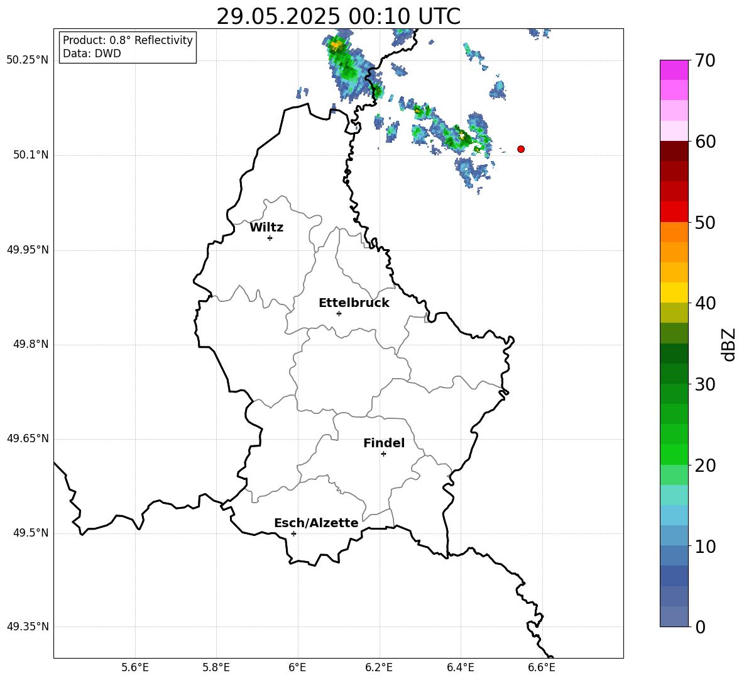Click the 5.6°E longitude label
This screenshot has width=744, height=680.
(135, 667)
